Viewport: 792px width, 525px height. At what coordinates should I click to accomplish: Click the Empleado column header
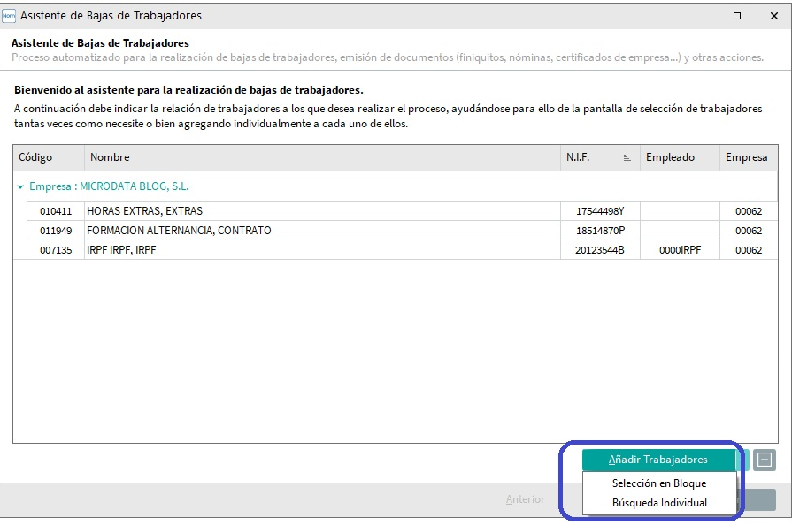tap(680, 158)
